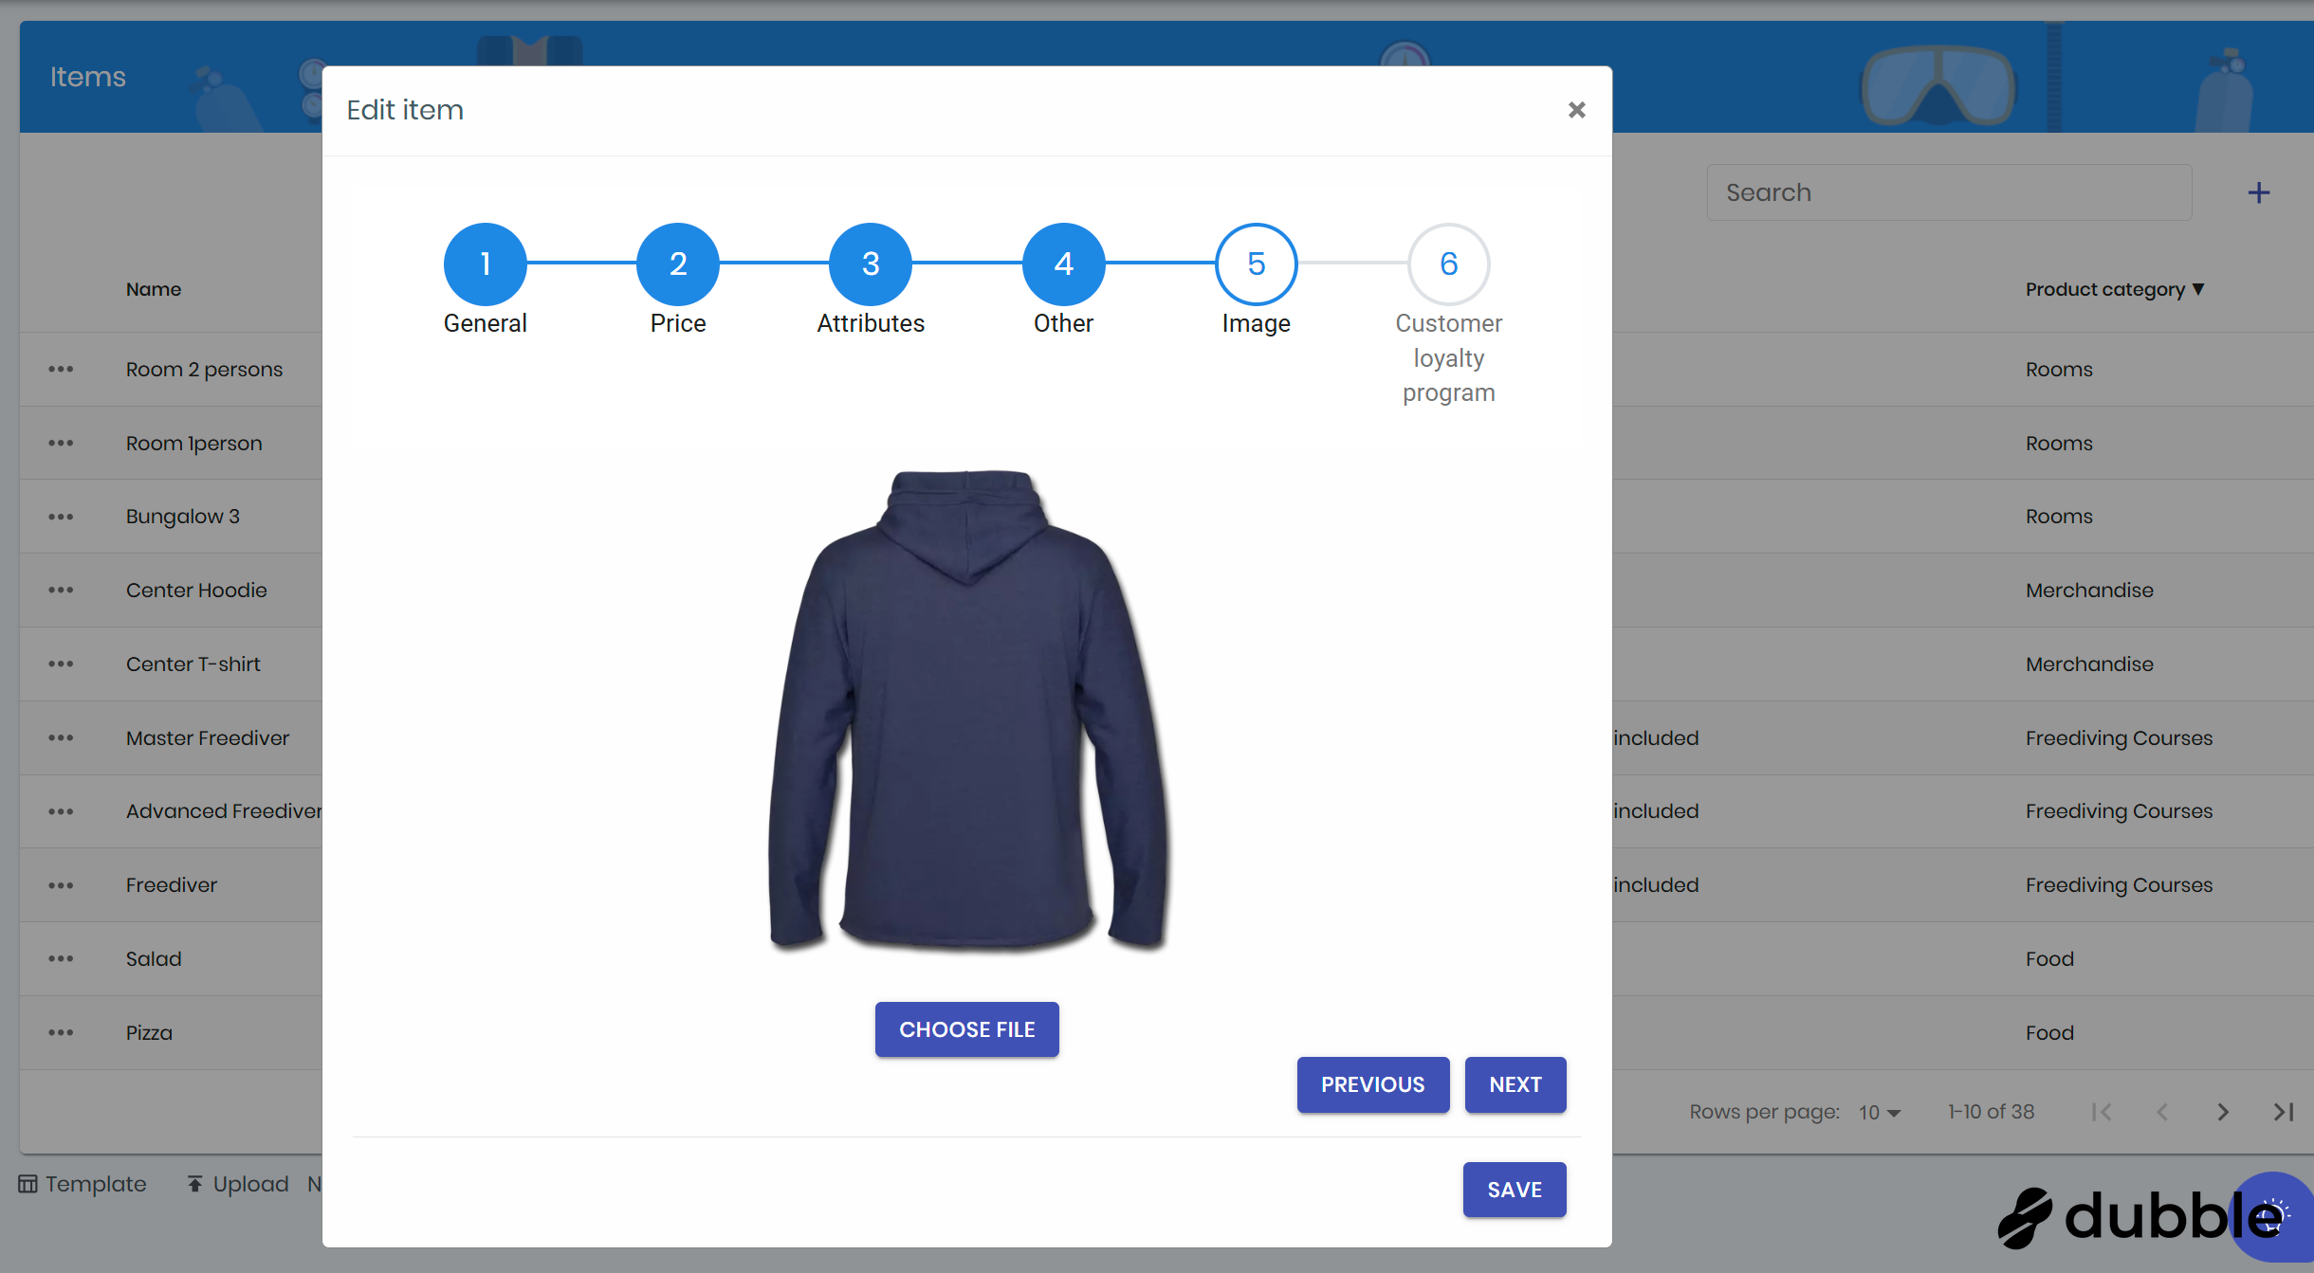Click the hoodie image preview

967,711
